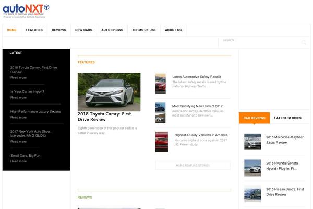Click the Features section heading
Viewport: 313px width, 209px height.
coord(86,62)
